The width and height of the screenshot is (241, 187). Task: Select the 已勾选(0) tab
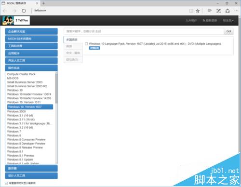[73, 60]
